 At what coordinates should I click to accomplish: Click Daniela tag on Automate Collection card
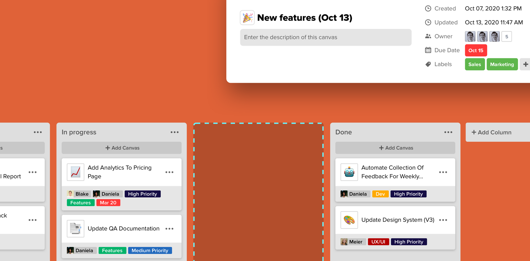click(355, 194)
